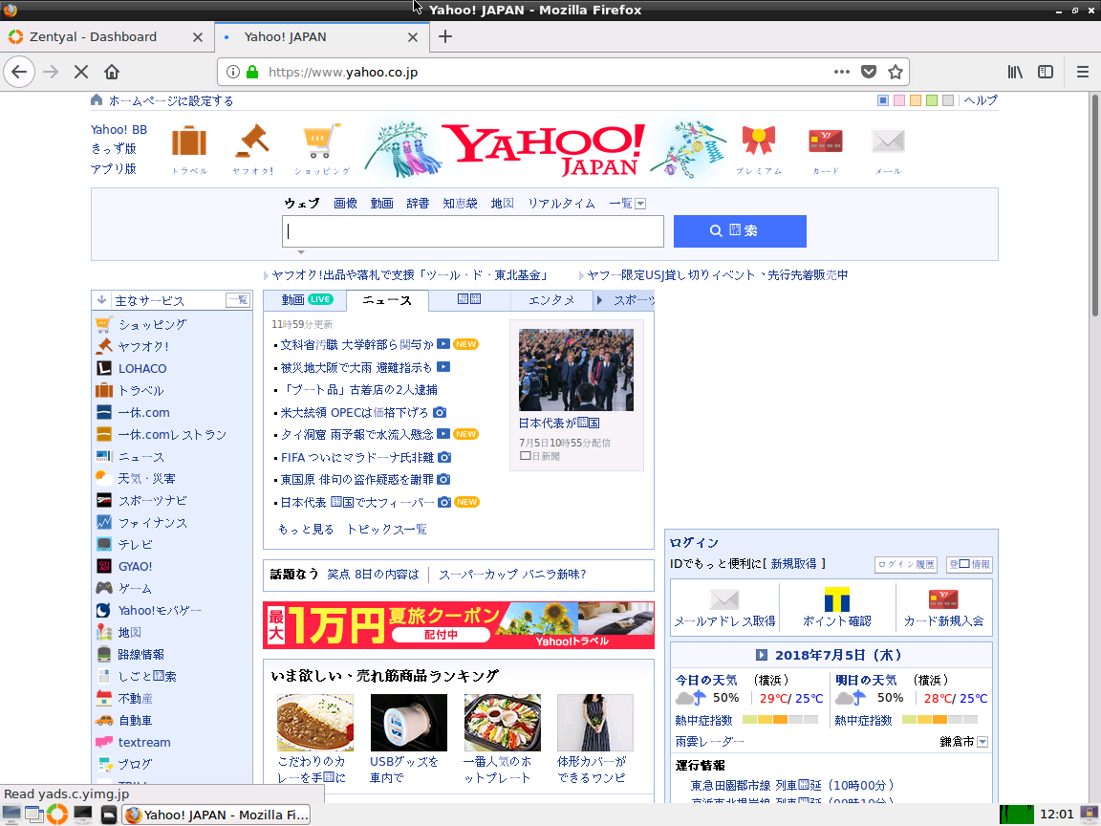Click the 1万円 夏旅クーポン banner
This screenshot has height=826, width=1101.
coord(459,625)
